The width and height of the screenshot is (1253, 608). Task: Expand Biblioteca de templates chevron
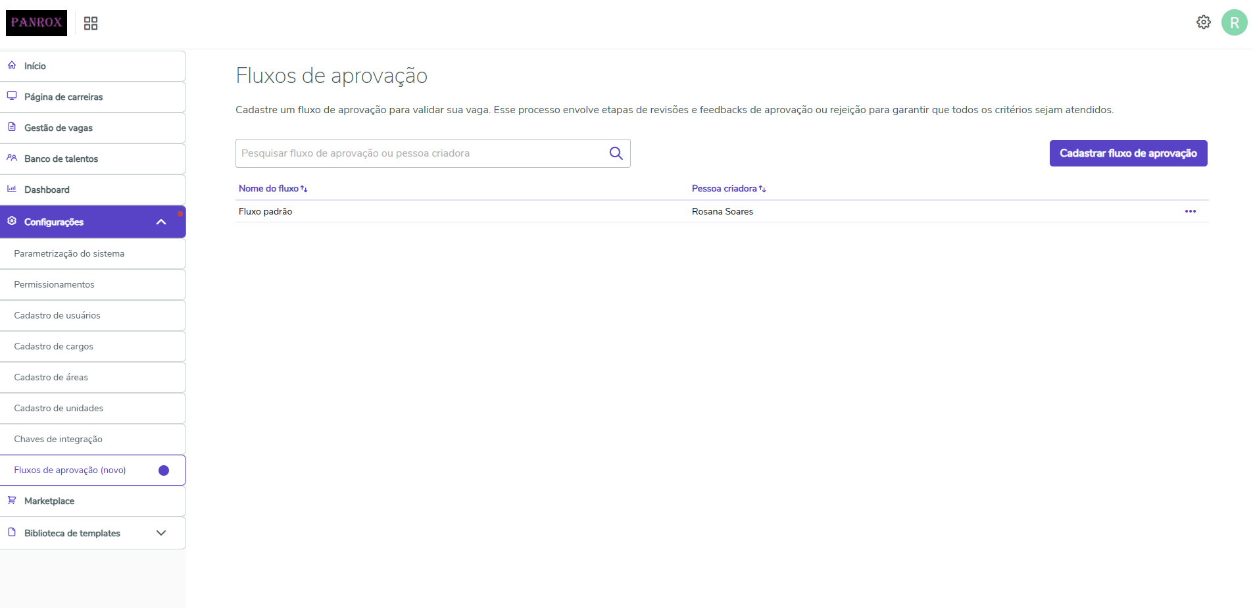pos(161,533)
